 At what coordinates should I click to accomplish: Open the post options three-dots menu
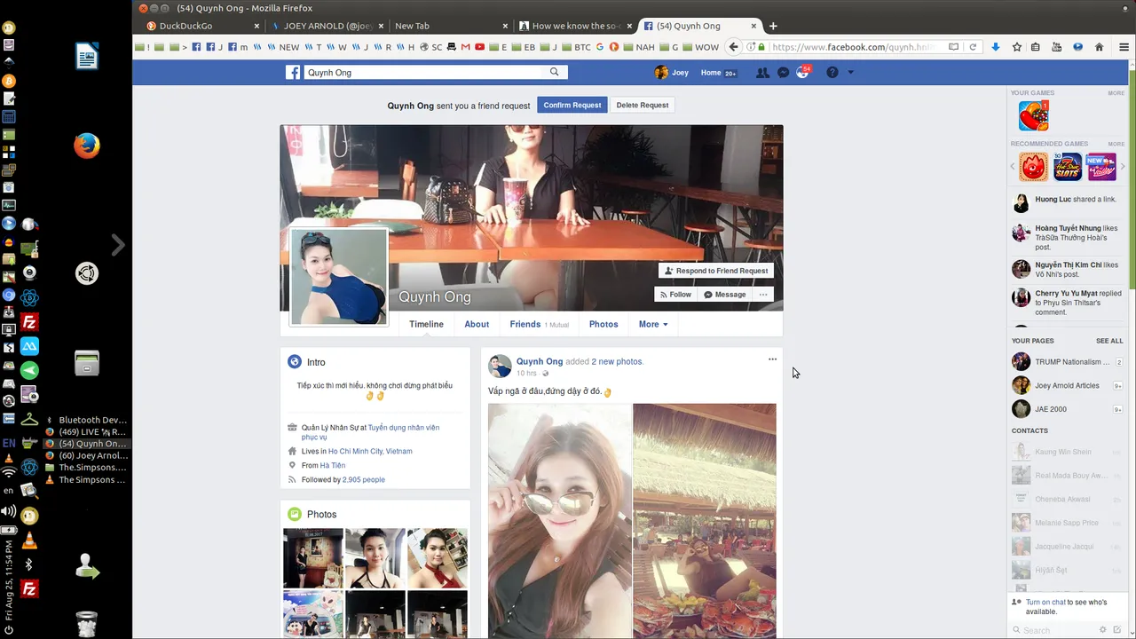coord(772,359)
